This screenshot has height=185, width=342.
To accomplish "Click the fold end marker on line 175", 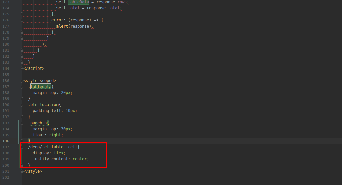I will (22, 14).
